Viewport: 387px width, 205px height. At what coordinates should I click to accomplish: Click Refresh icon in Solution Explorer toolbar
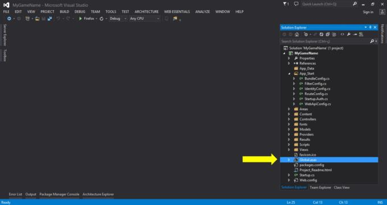[322, 35]
